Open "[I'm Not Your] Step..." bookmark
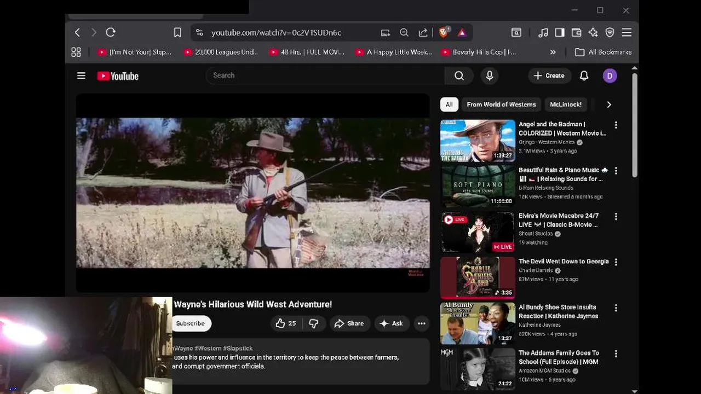701x394 pixels. coord(134,52)
